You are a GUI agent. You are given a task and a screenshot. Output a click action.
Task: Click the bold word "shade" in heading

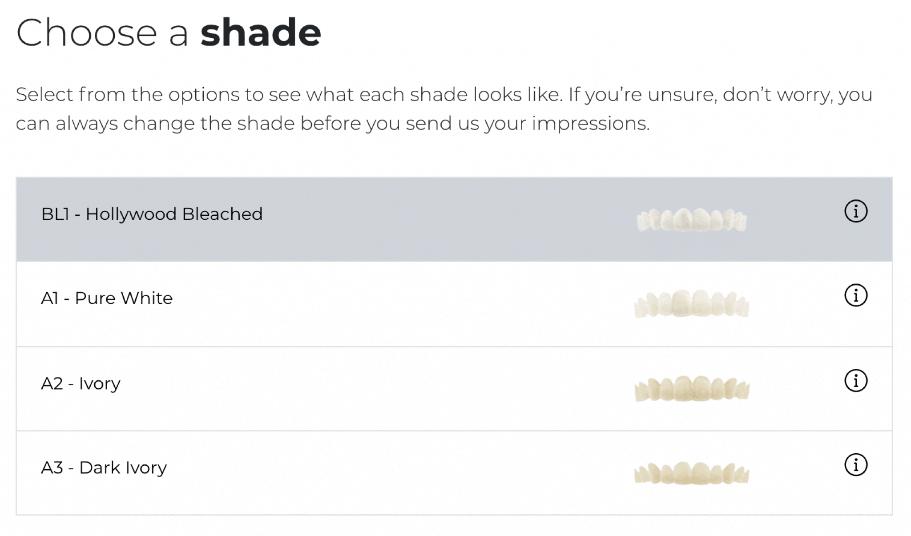[261, 32]
